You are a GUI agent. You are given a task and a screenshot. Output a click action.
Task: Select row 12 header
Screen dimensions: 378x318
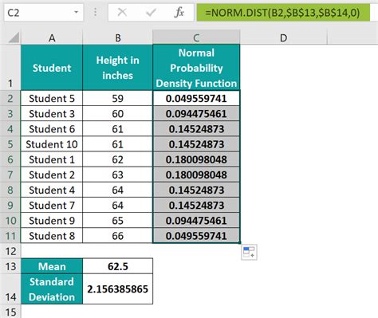tap(10, 251)
